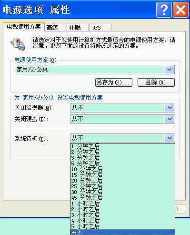Screen dimensions: 190x235
Task: Collapse the 系统待机 dropdown arrow
Action: point(170,138)
